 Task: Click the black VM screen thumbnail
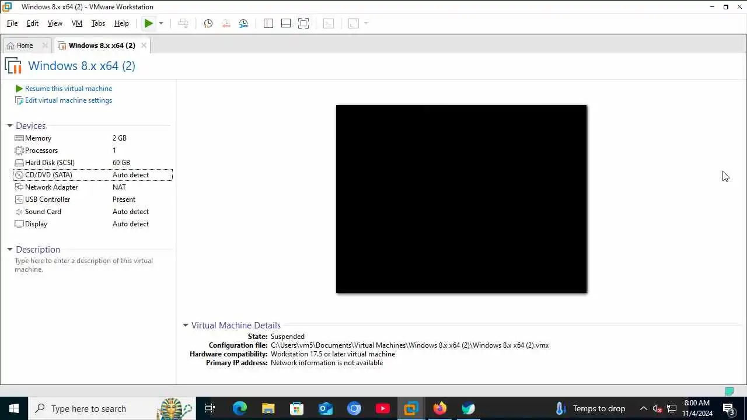[461, 199]
